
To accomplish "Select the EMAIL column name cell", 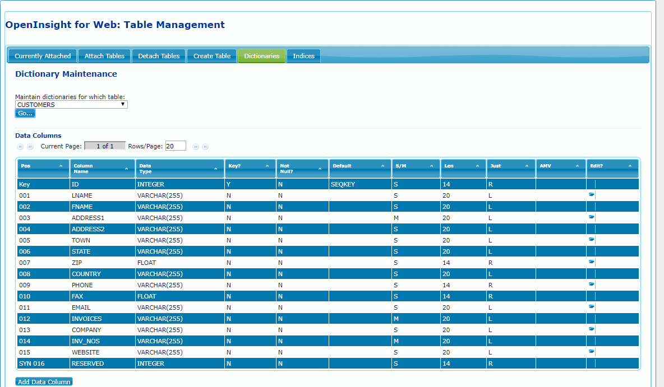I will pyautogui.click(x=103, y=307).
